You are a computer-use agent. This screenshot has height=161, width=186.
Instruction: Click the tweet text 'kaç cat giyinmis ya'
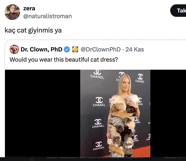(33, 30)
